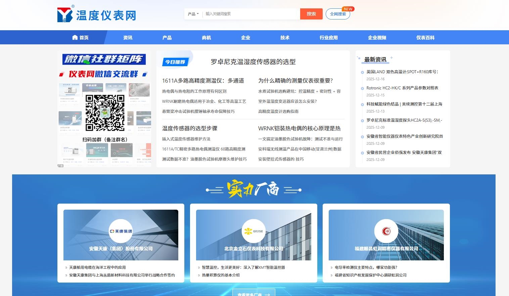Click the GITISE company logo circle

253,231
